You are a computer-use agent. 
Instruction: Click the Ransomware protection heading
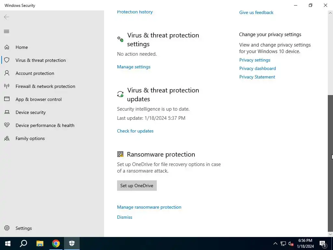(161, 154)
